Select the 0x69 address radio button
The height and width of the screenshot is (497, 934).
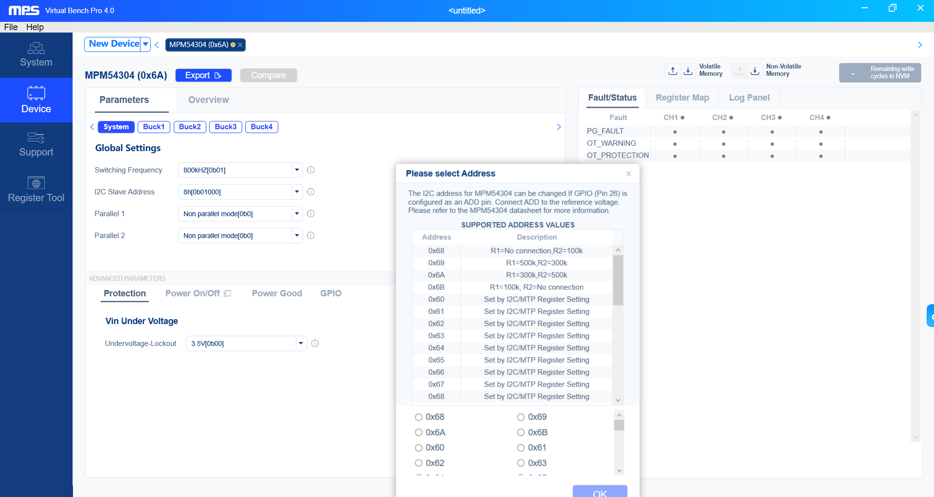pos(521,417)
